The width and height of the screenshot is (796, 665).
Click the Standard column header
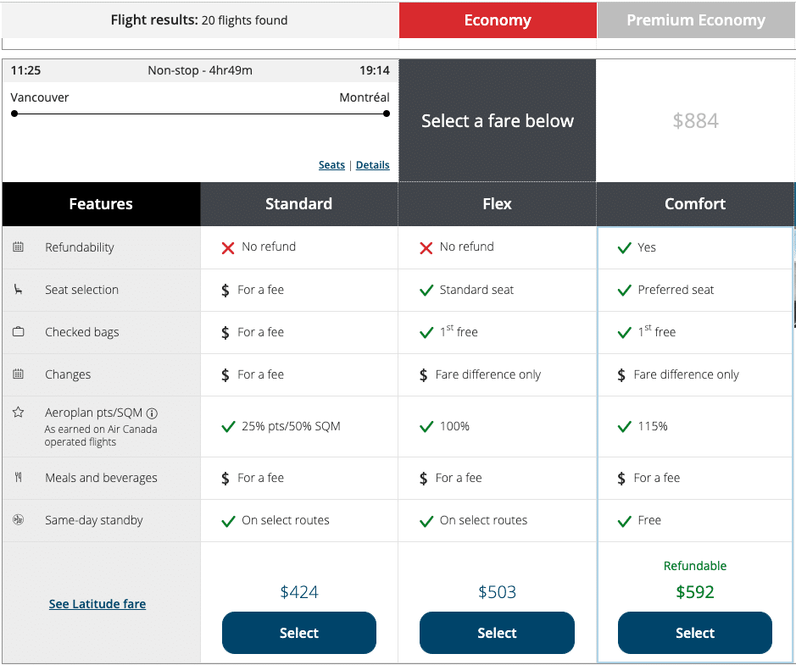click(x=298, y=204)
